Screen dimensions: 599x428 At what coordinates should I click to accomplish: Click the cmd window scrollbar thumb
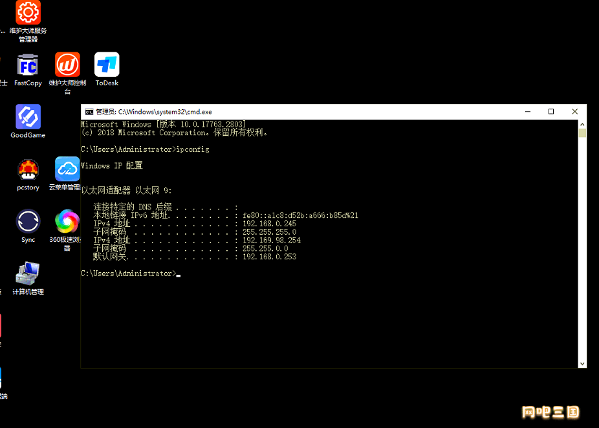(x=582, y=133)
